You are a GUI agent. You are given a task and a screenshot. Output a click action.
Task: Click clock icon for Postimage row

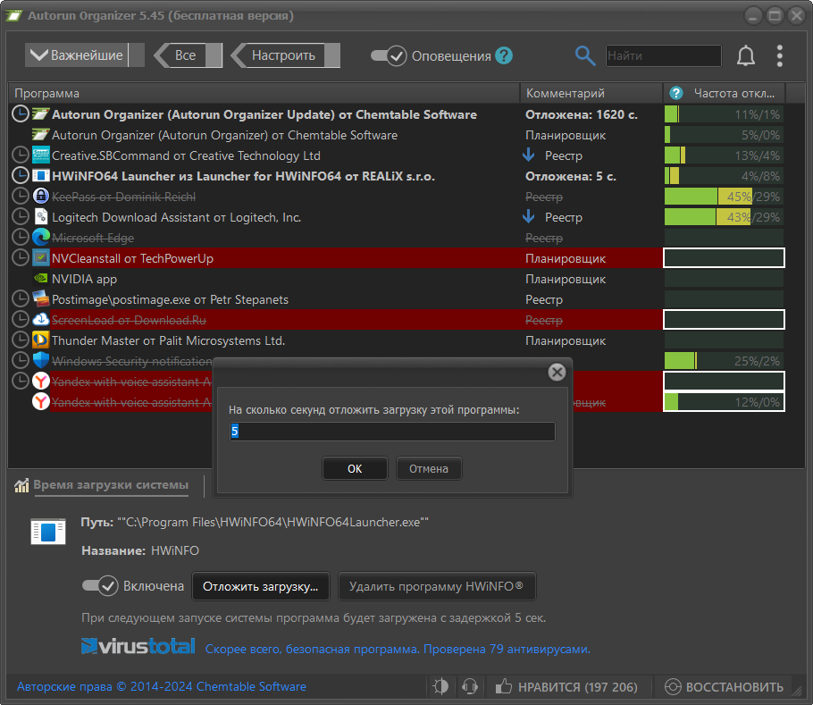pyautogui.click(x=21, y=299)
